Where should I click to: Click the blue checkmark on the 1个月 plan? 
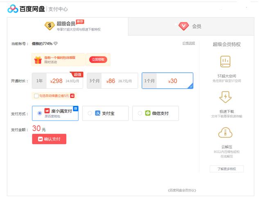click(191, 86)
